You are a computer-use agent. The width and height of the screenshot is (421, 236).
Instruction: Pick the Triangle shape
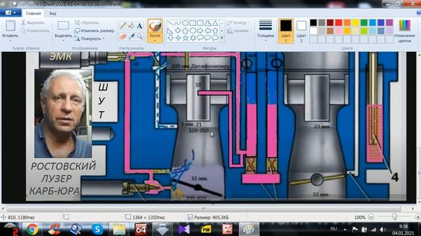pos(215,24)
